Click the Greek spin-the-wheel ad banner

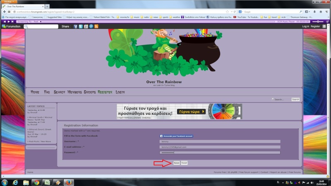[x=180, y=111]
